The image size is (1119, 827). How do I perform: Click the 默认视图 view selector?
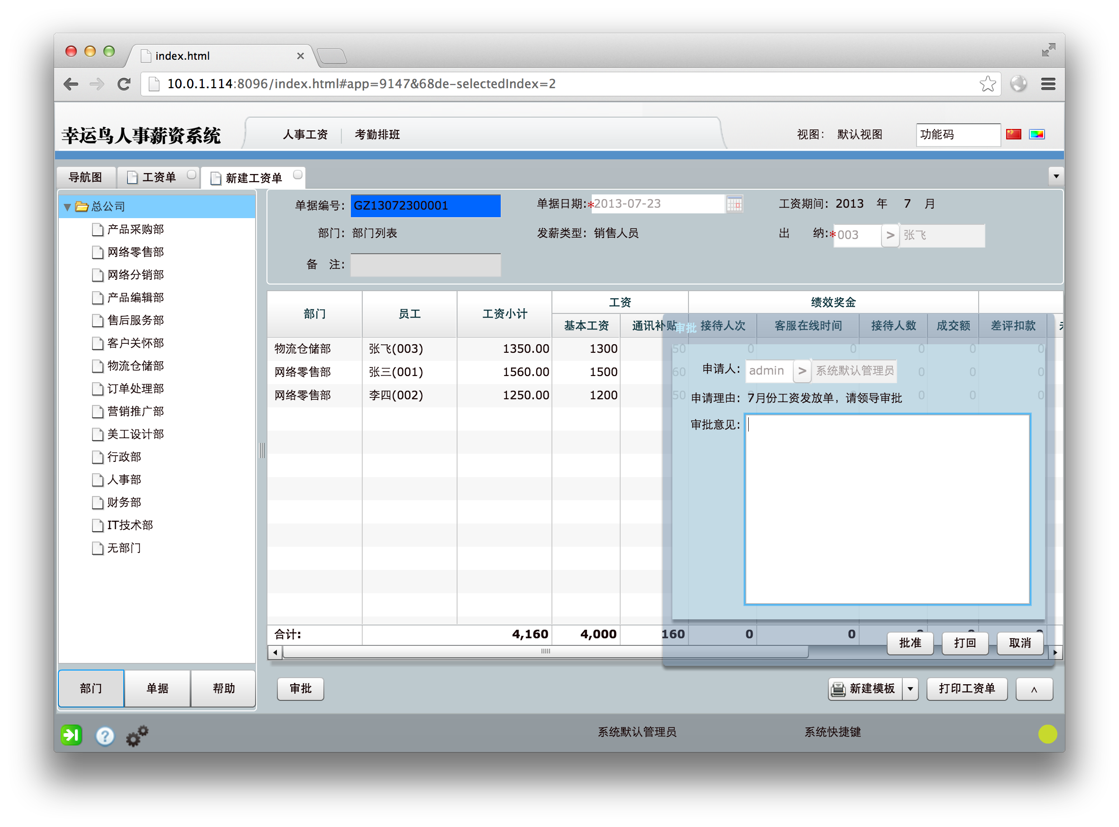859,135
